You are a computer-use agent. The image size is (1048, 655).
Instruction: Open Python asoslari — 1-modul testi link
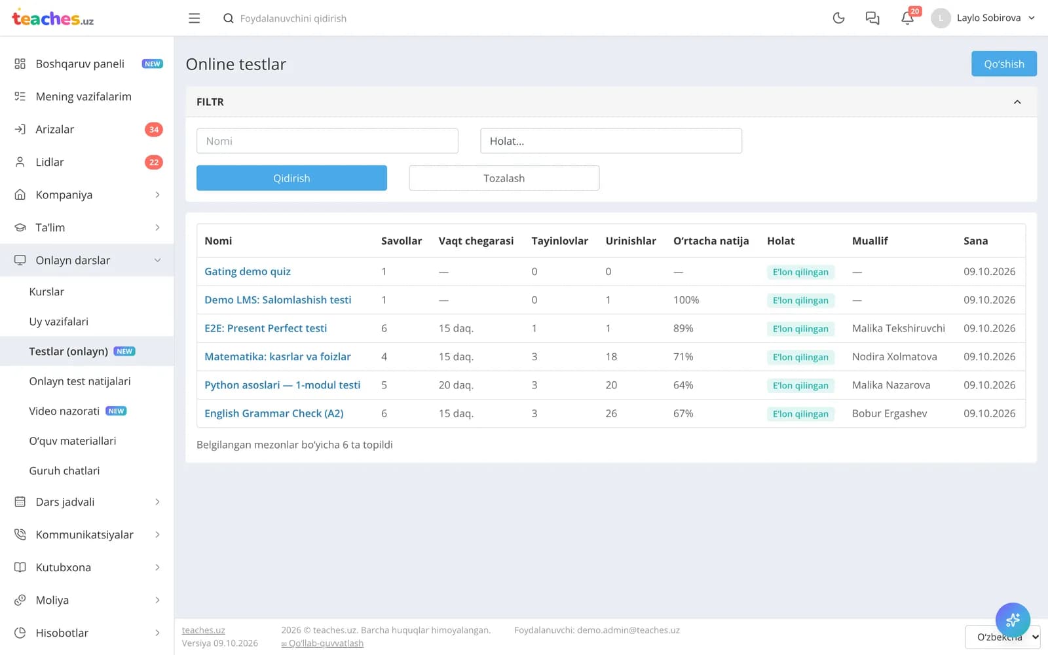coord(282,385)
